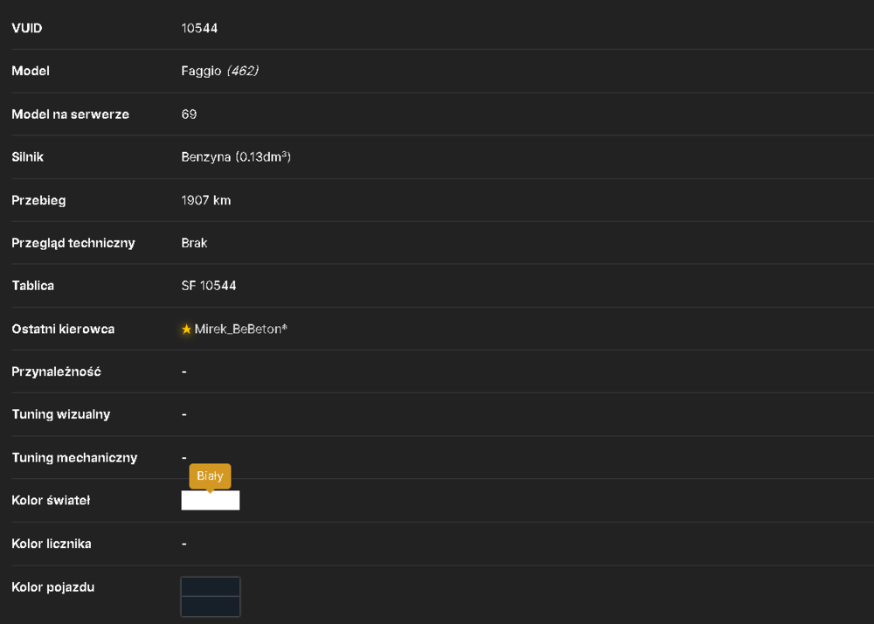The width and height of the screenshot is (874, 624).
Task: Click the Model label
Action: pyautogui.click(x=31, y=71)
